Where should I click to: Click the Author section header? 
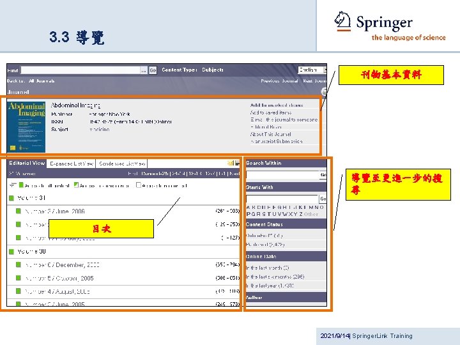pos(286,297)
